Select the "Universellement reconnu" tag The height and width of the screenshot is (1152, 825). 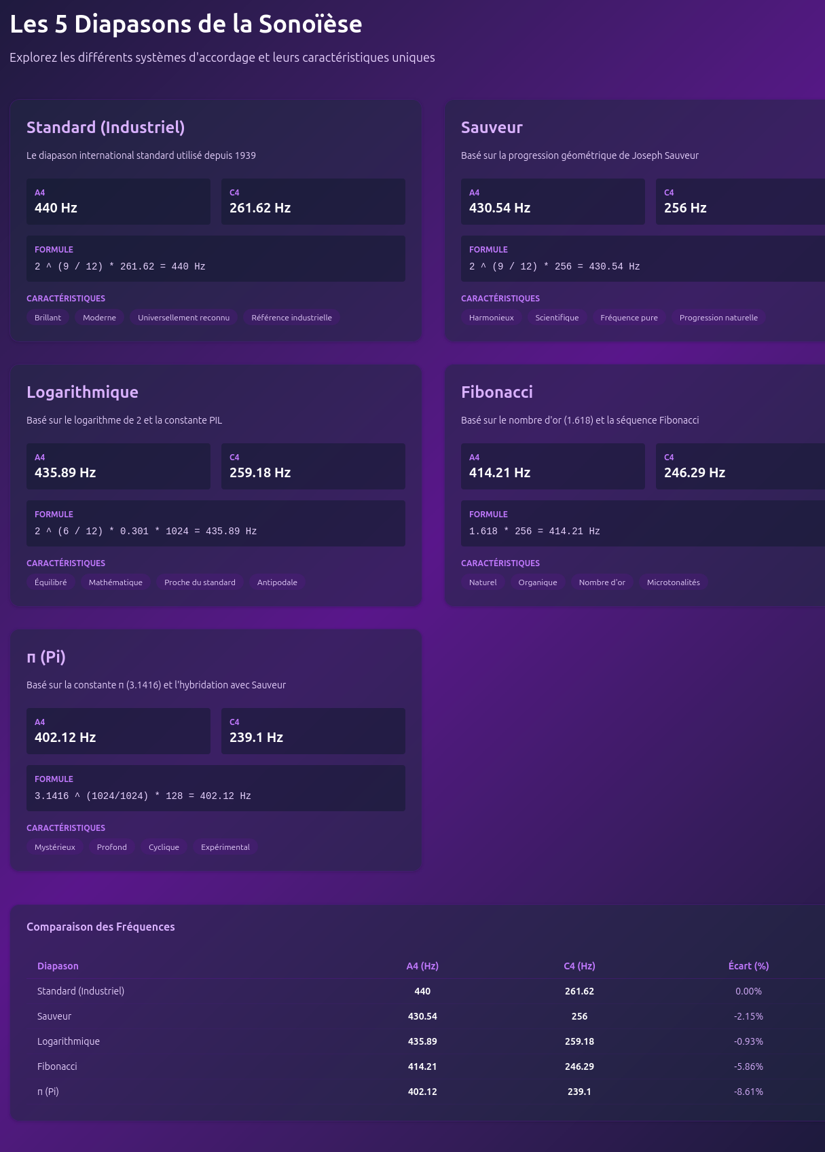[183, 318]
